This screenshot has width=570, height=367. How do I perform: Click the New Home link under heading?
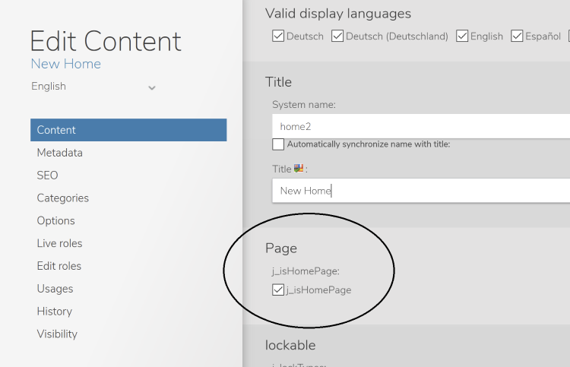66,64
